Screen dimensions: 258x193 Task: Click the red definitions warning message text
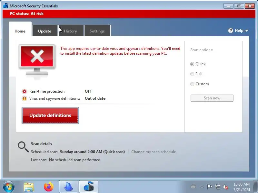[x=120, y=51]
